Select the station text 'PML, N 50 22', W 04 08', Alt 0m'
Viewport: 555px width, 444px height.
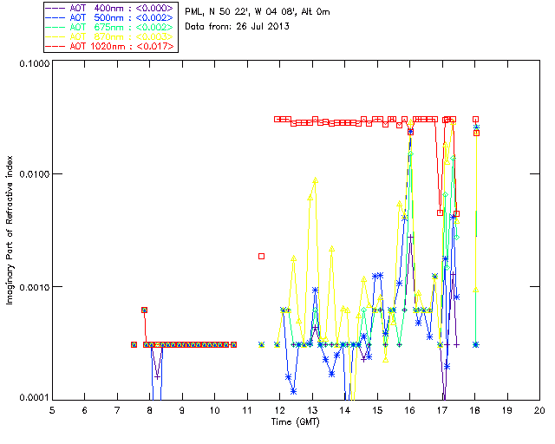pos(258,12)
